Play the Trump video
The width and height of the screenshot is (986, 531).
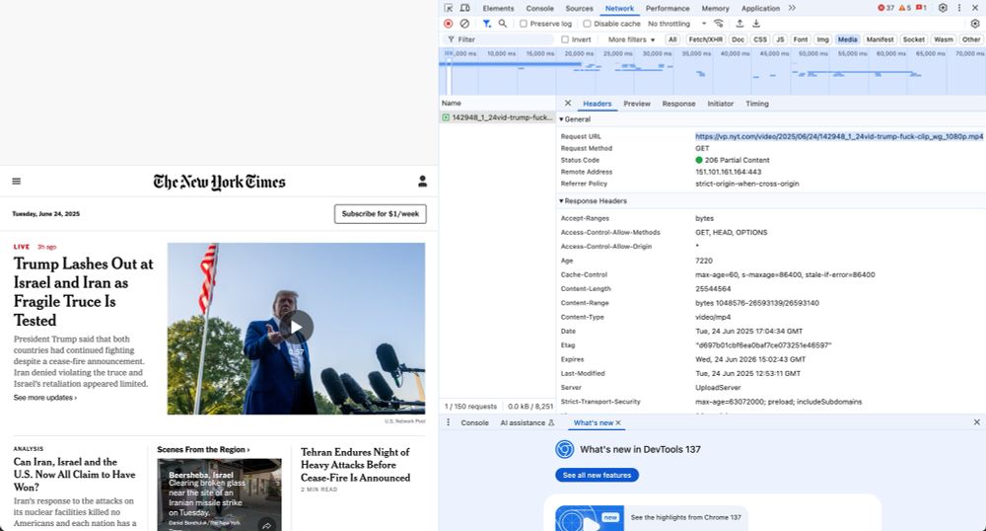(x=296, y=327)
